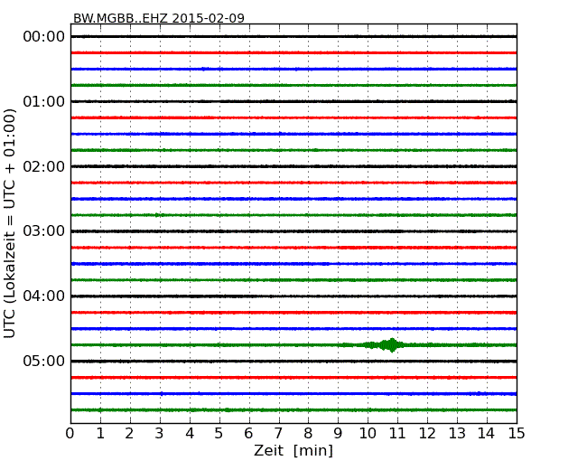Click the black trace at 00:00
The height and width of the screenshot is (470, 587).
(293, 36)
